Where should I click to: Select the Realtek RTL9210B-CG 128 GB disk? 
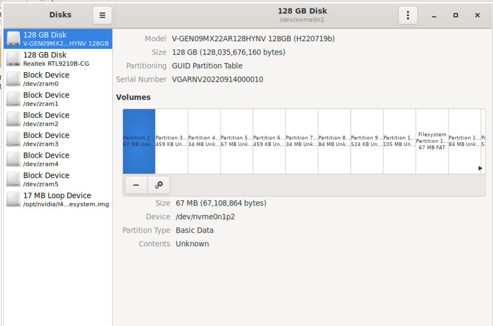(58, 59)
